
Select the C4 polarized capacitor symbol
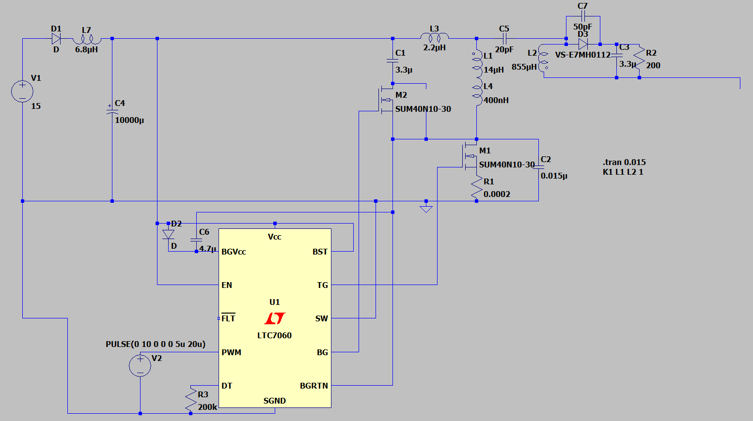112,110
